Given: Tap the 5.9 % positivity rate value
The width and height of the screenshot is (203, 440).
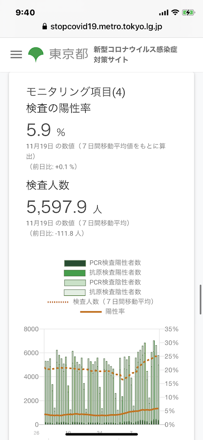Looking at the screenshot, I should click(x=46, y=131).
